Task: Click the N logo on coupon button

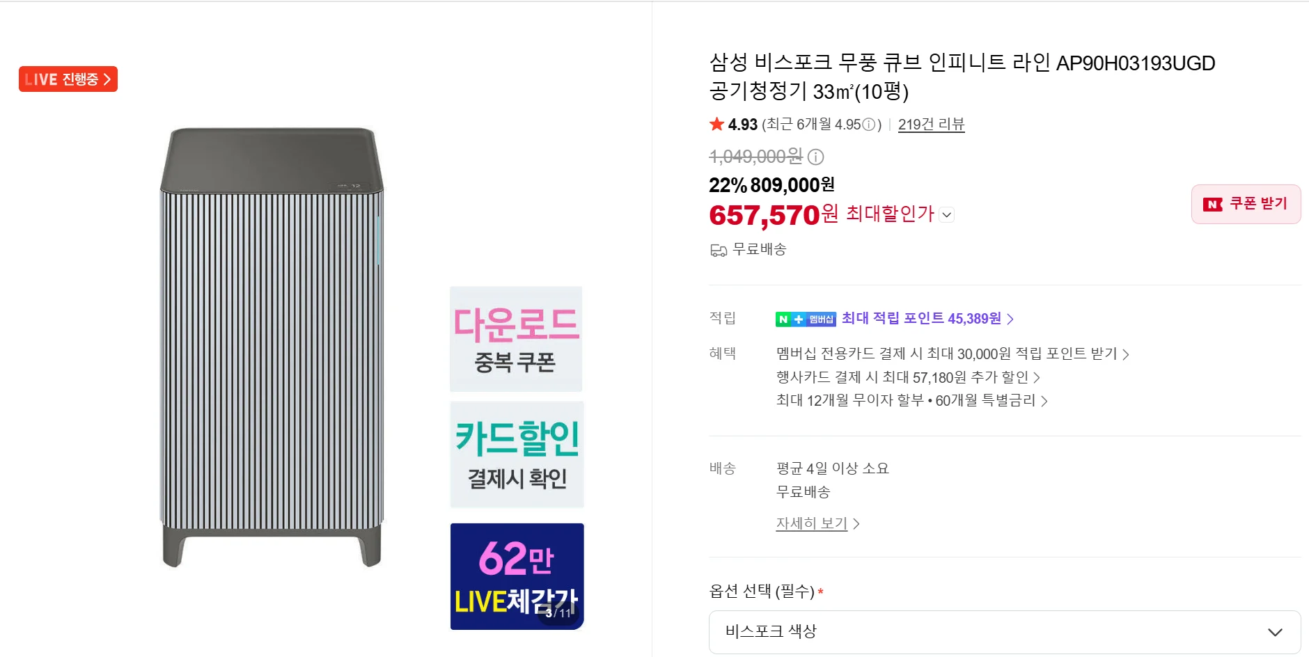Action: click(x=1213, y=204)
